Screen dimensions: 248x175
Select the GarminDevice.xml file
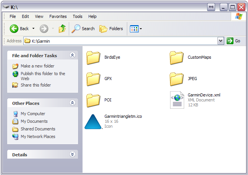[x=177, y=100]
